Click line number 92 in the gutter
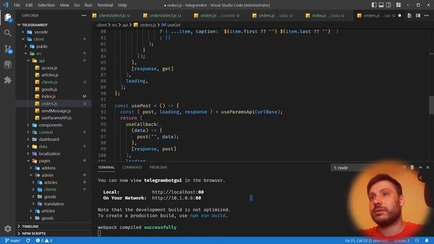This screenshot has width=434, height=244. [x=103, y=106]
